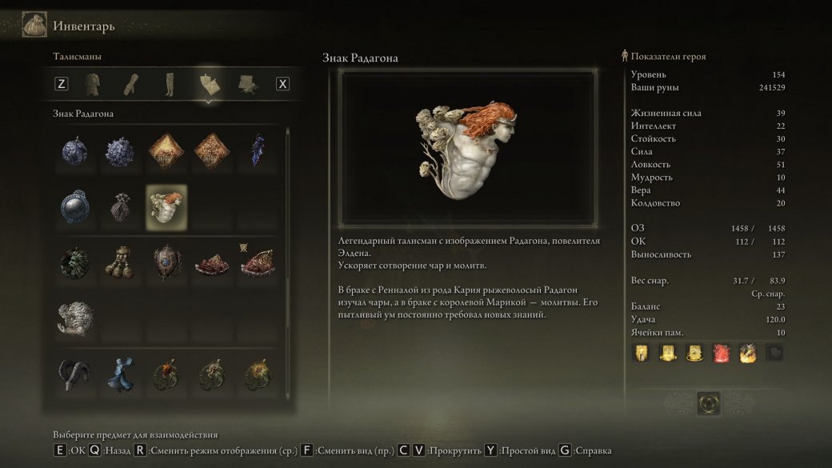Click the red flame memory slot icon
Screen dimensions: 832x468
pos(721,354)
